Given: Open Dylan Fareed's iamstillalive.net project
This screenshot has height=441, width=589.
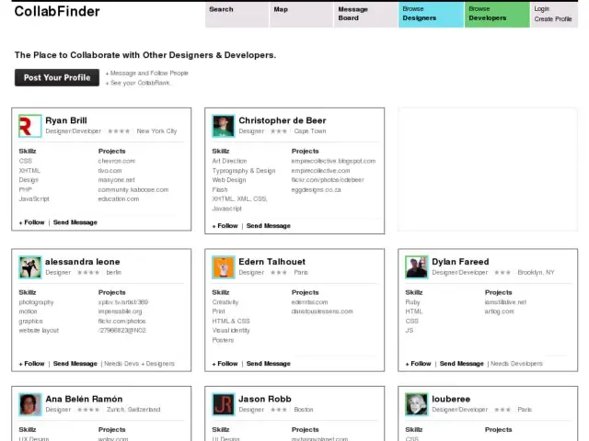Looking at the screenshot, I should (505, 302).
